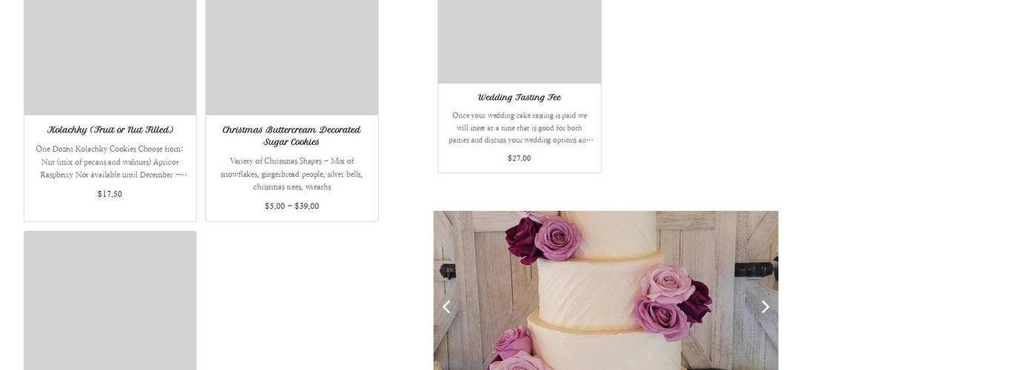Open the Kolachky (Fruit or Nut Filled) product title
The width and height of the screenshot is (1036, 370).
coord(110,129)
